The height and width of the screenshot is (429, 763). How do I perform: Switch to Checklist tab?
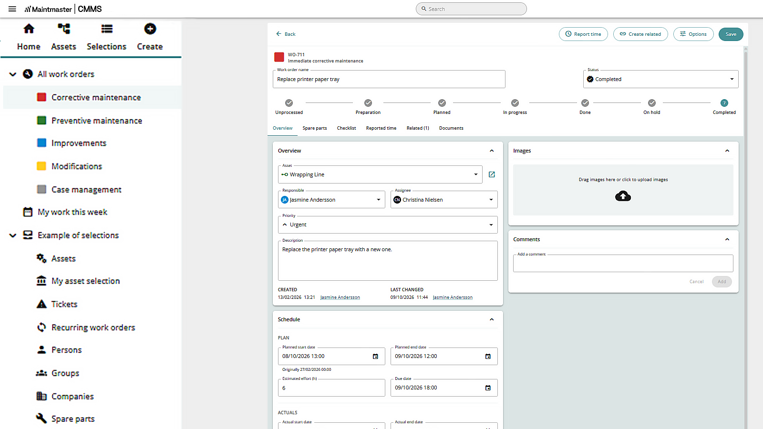point(347,128)
